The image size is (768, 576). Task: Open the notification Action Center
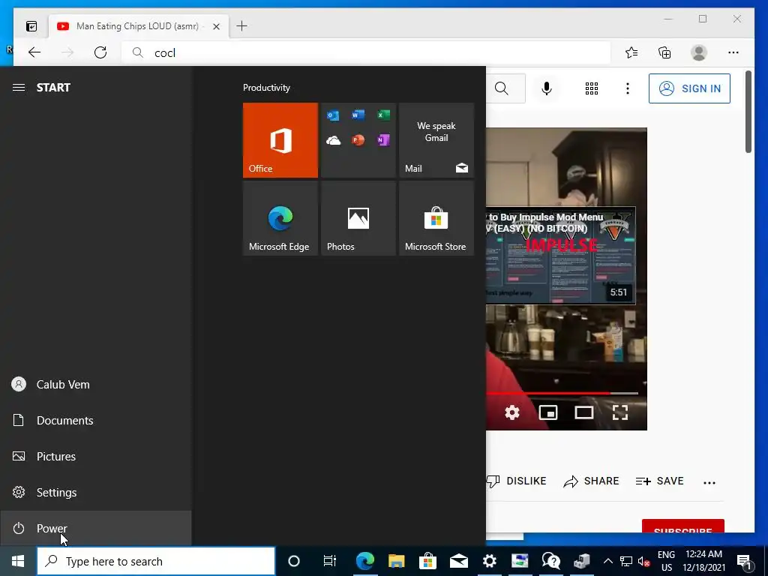(x=744, y=561)
